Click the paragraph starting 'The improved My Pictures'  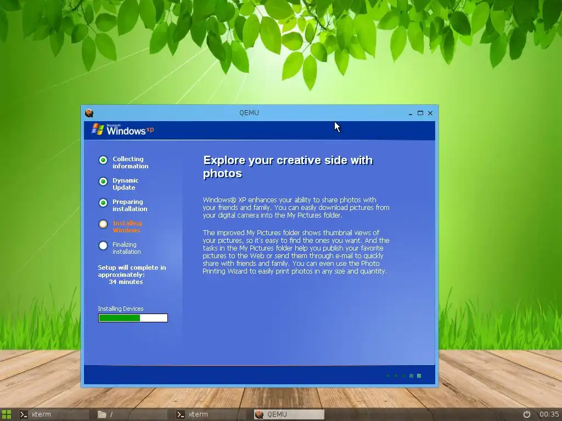[296, 252]
